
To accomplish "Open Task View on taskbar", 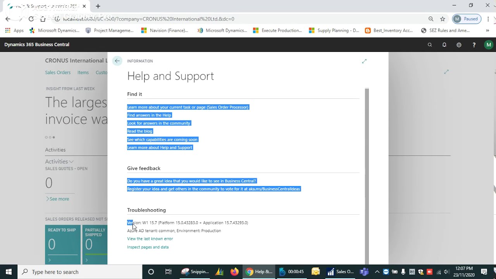I will tap(168, 272).
